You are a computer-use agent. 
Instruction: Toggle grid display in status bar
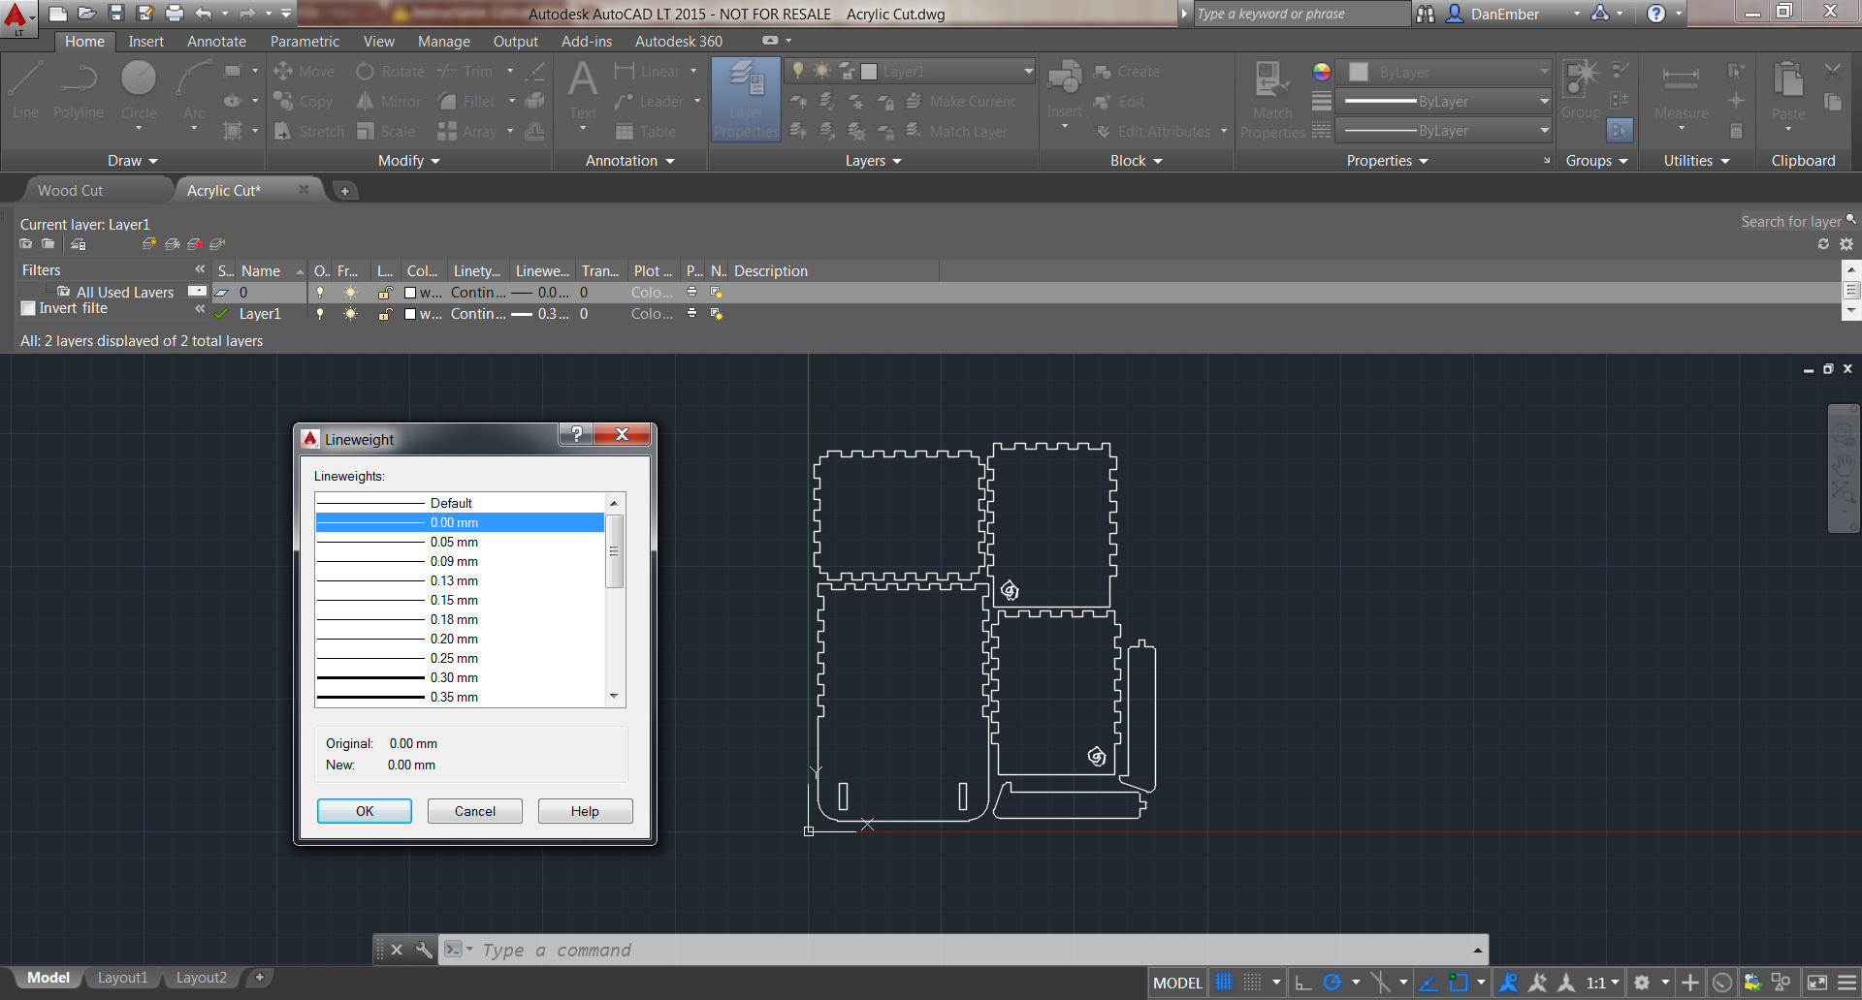pos(1224,983)
